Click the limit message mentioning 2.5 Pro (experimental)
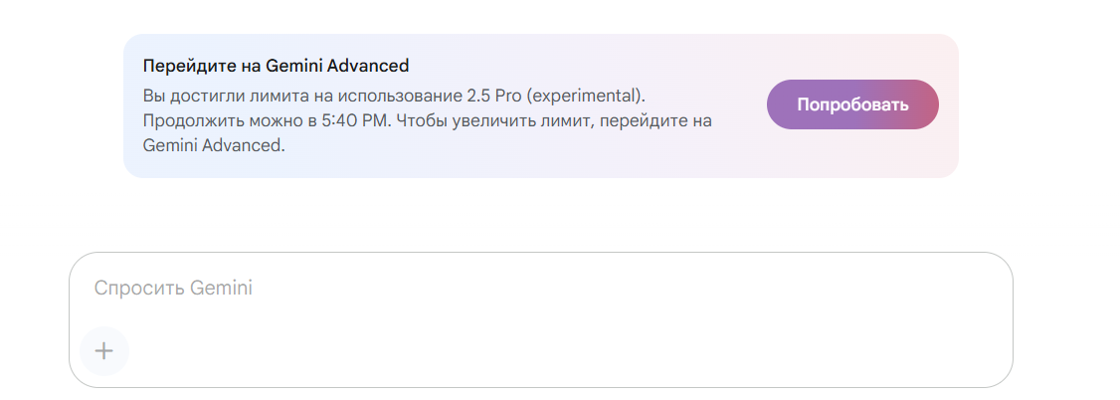Viewport: 1120px width, 400px height. (x=427, y=120)
